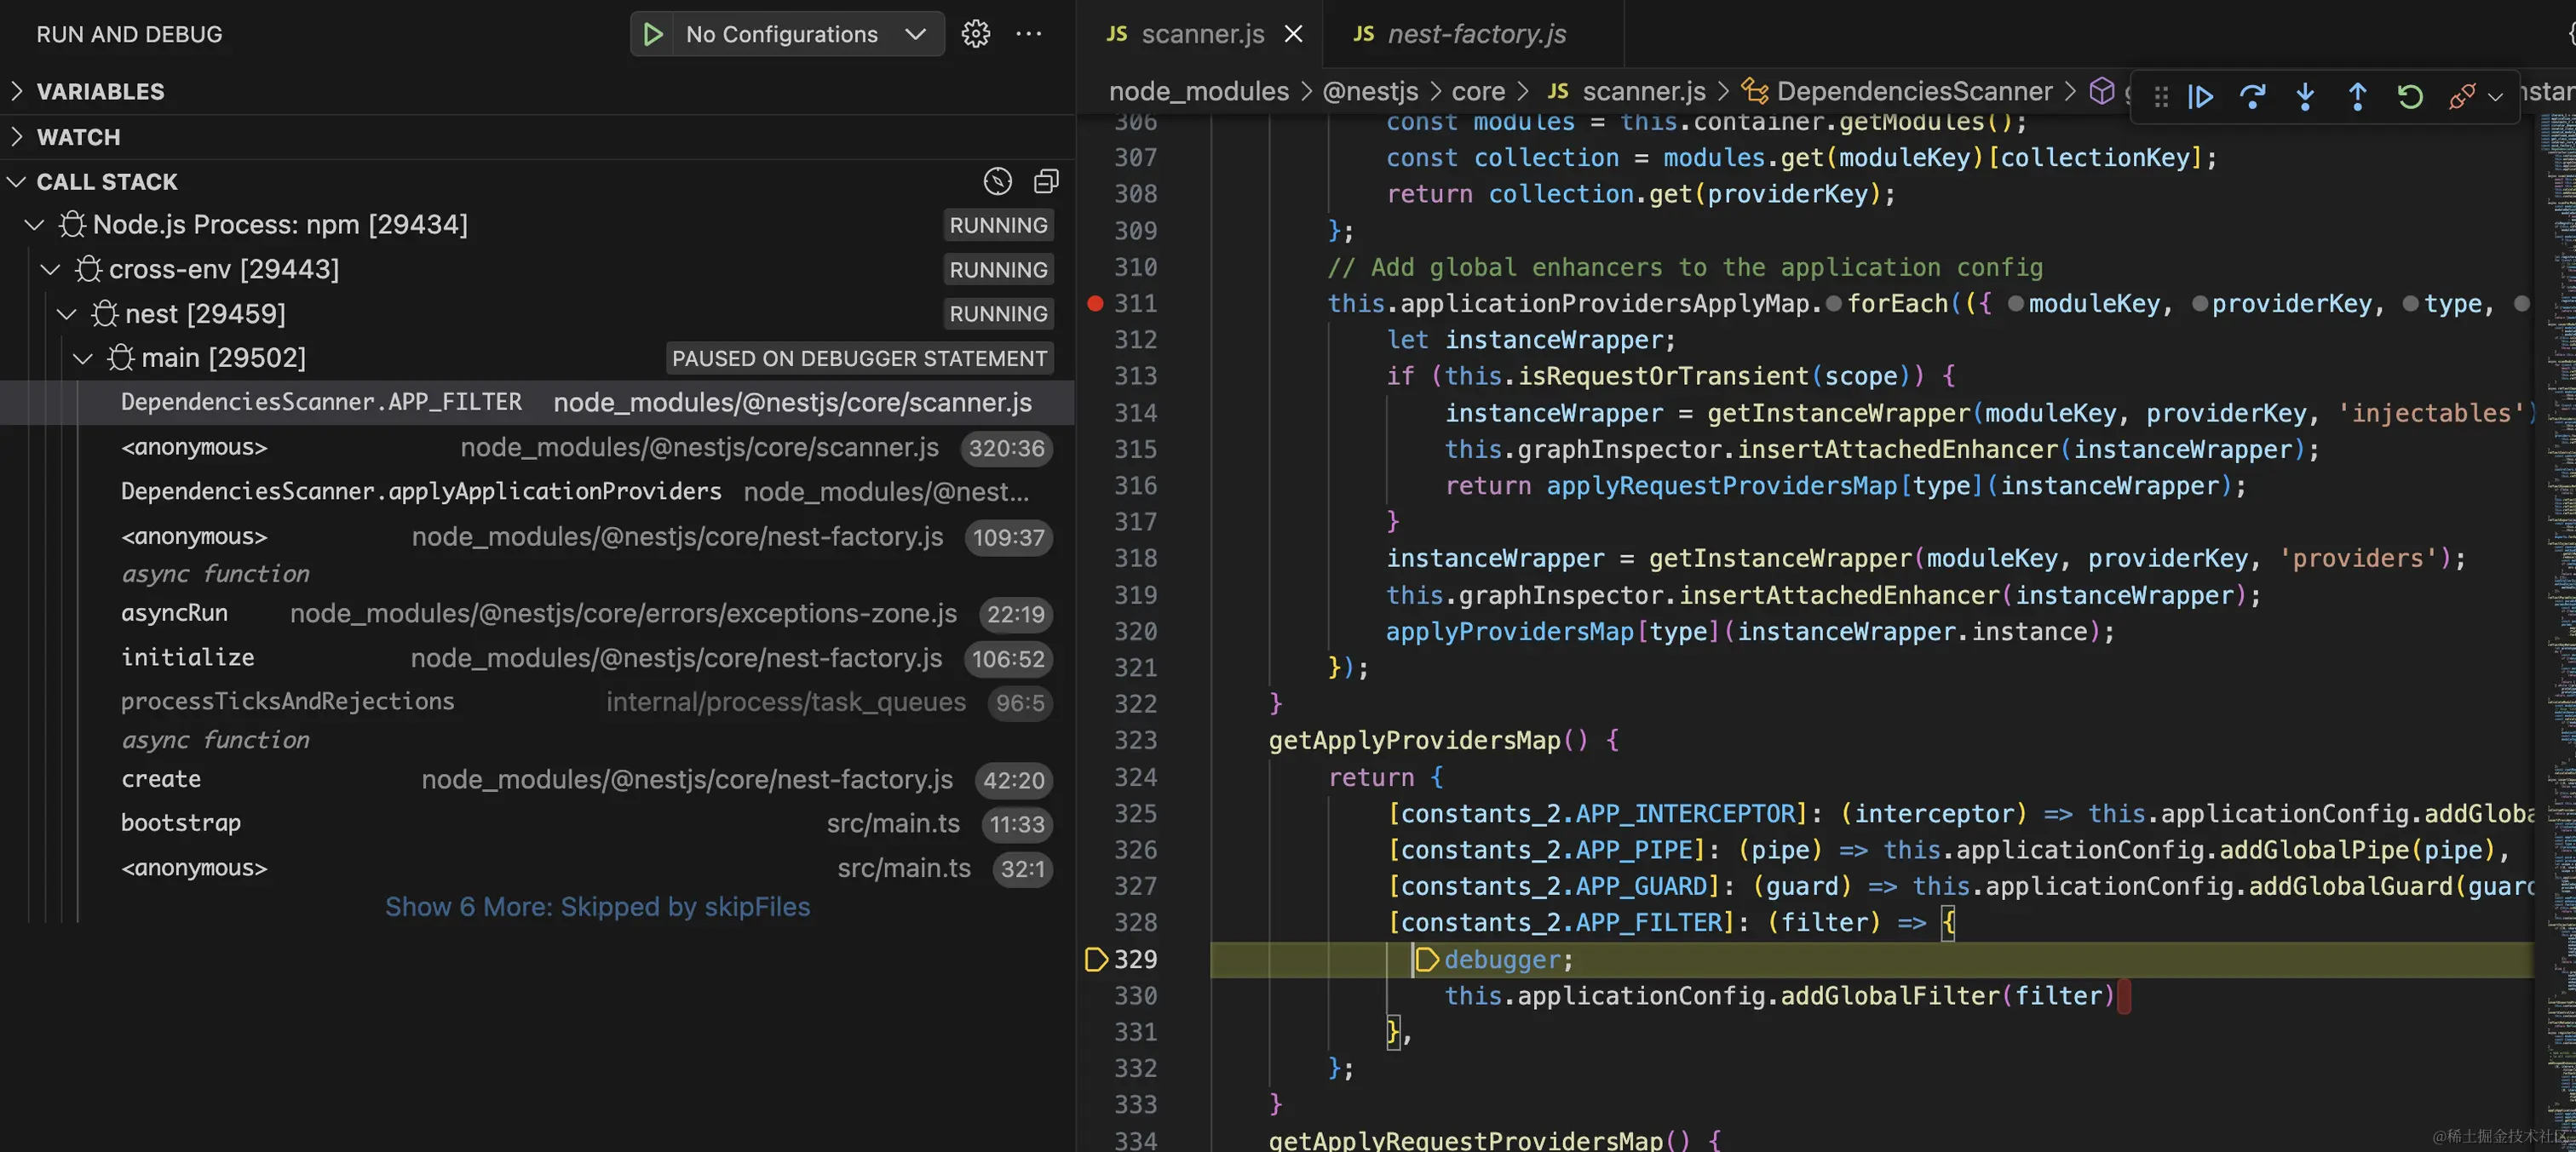
Task: Click the inline paused marker before debugger
Action: [1427, 960]
